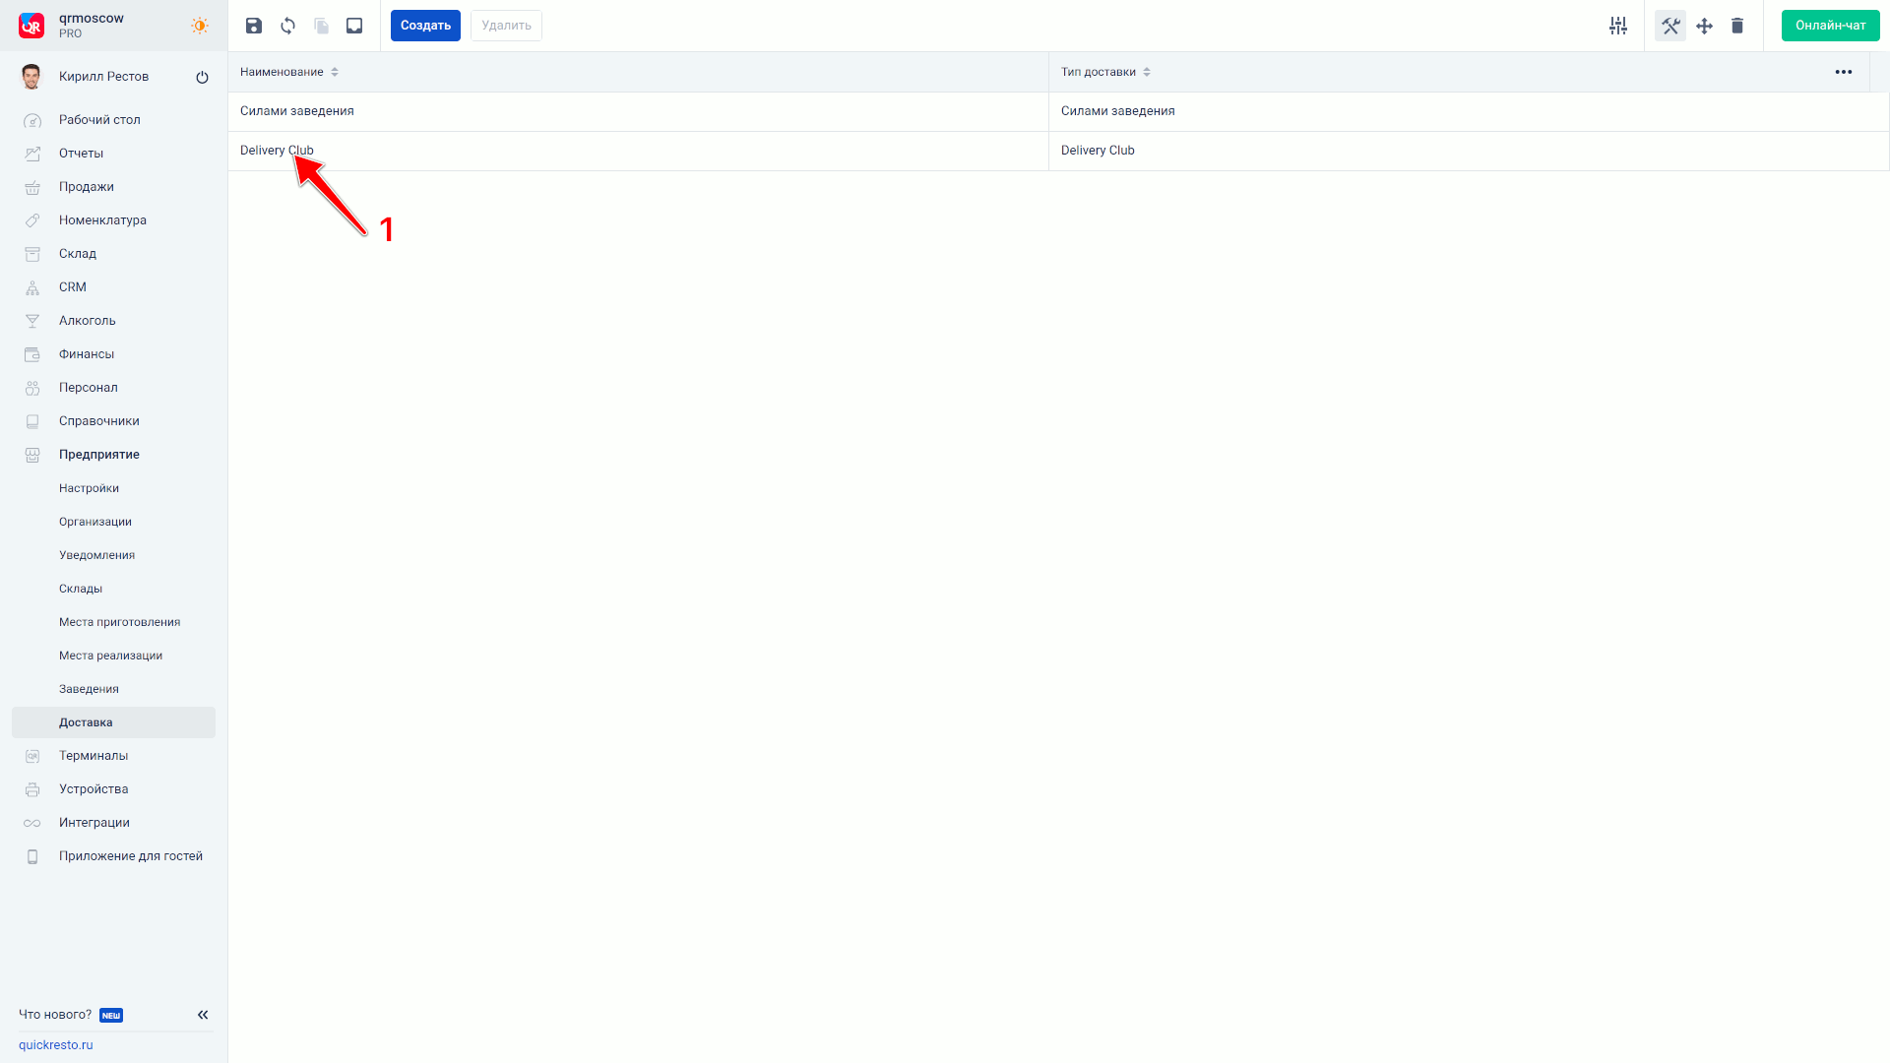
Task: Select Настройки submenu item
Action: point(89,488)
